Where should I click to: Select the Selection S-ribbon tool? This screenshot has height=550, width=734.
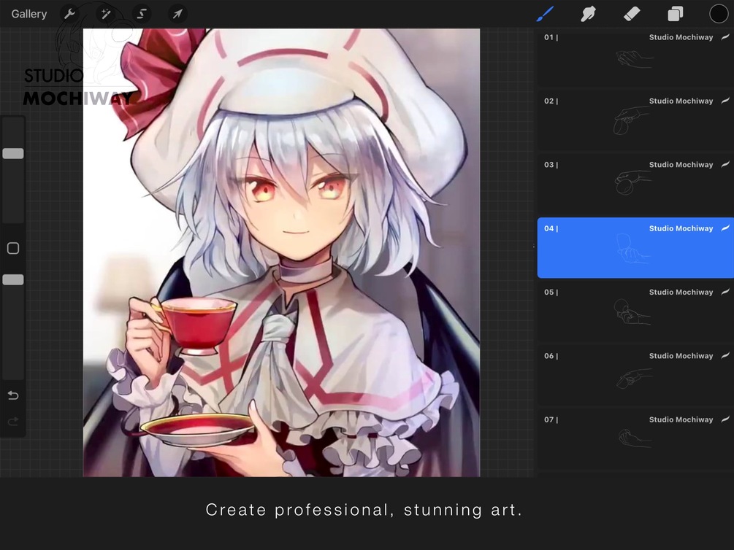pyautogui.click(x=142, y=14)
